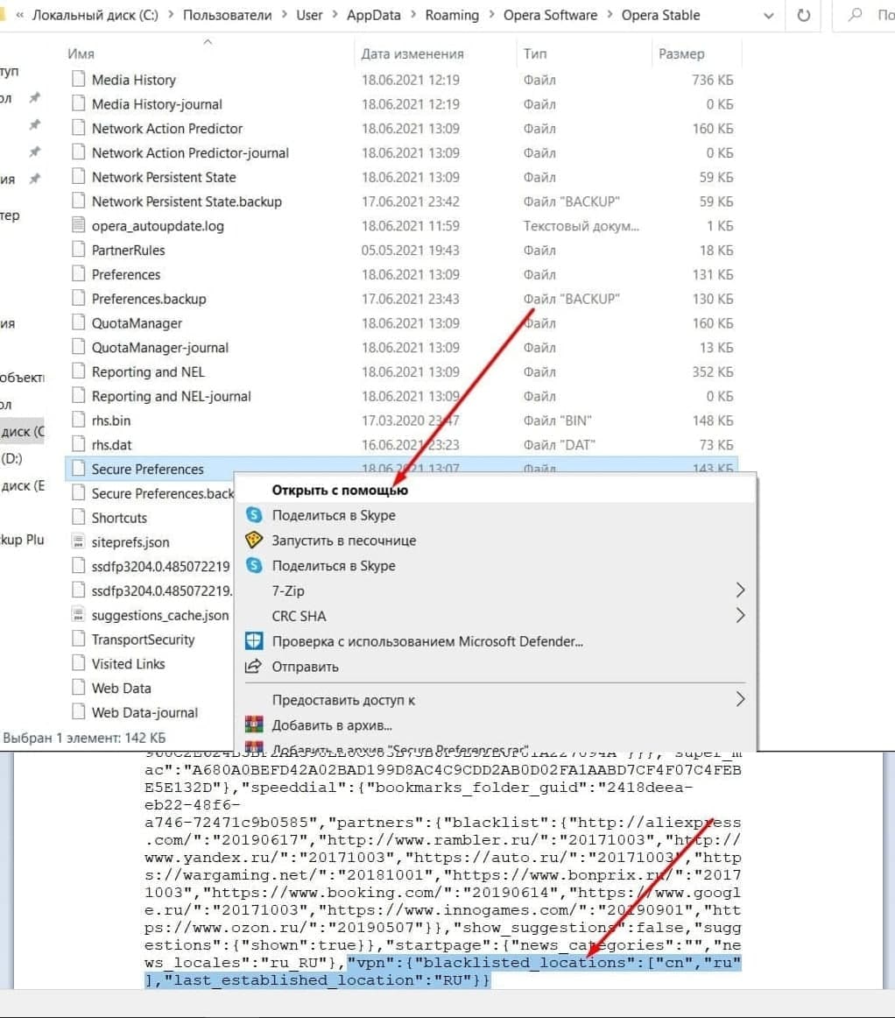This screenshot has width=895, height=1018.
Task: Expand the arrow beside CRC SHA
Action: pos(741,616)
